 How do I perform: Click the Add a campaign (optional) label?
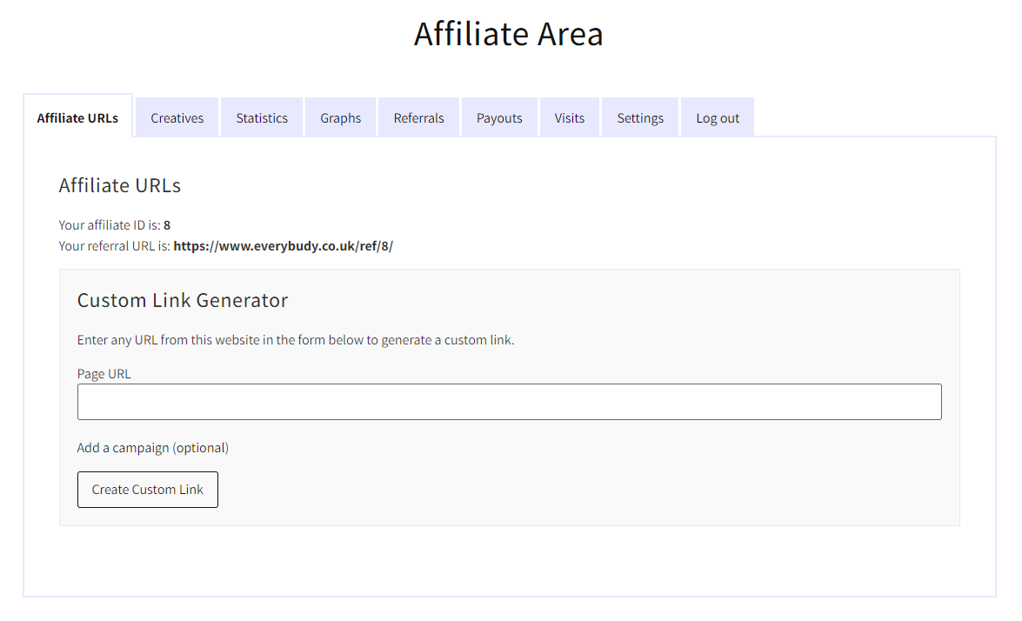pos(153,448)
